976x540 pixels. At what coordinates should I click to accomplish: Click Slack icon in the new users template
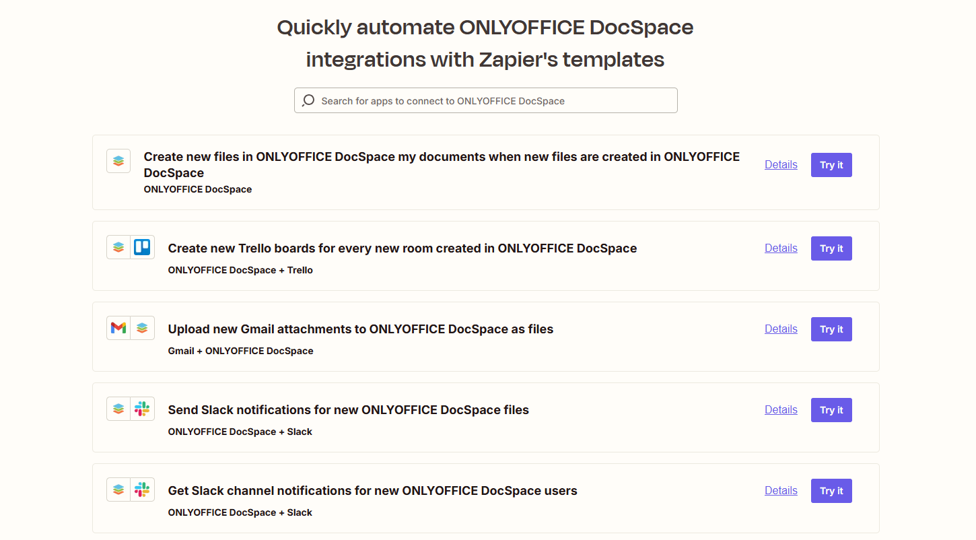pos(142,490)
